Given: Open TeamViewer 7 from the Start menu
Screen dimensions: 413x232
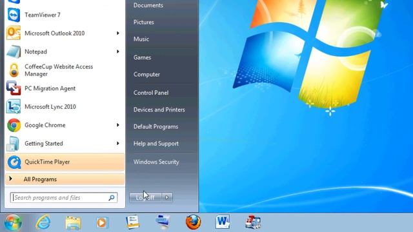Looking at the screenshot, I should [x=65, y=15].
